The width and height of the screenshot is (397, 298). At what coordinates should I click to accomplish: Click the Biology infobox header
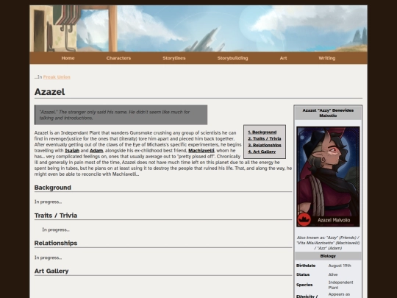328,256
